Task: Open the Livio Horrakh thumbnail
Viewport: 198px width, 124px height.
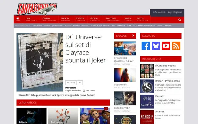Action: [x=125, y=98]
